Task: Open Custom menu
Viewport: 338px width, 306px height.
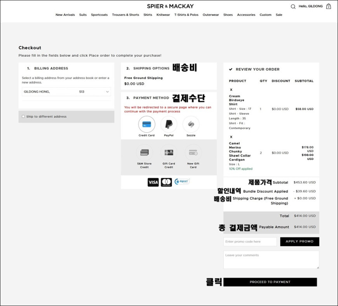Action: [x=265, y=15]
